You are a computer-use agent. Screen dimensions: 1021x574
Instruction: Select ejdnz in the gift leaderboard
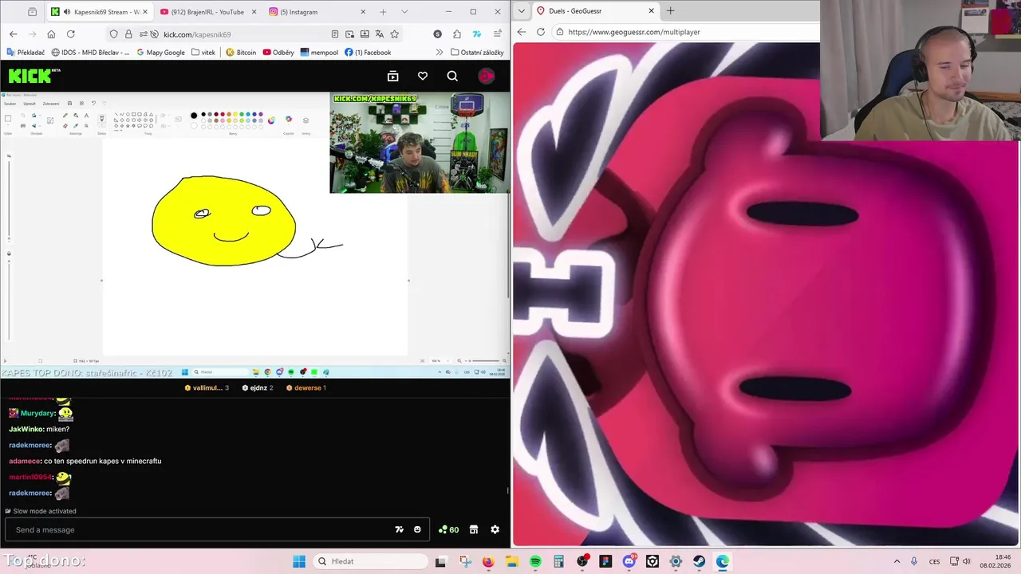[x=258, y=387]
